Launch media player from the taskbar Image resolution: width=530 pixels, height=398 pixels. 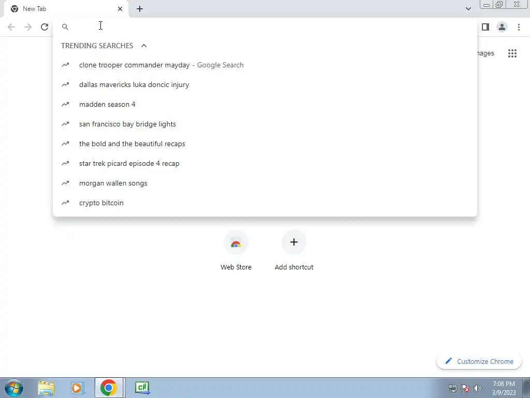tap(77, 388)
